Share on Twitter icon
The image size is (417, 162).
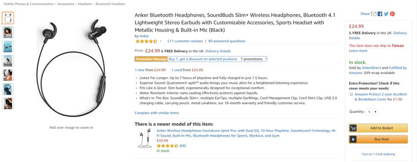(x=386, y=14)
